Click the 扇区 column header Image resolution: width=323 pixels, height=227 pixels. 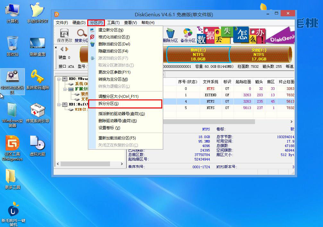271,82
